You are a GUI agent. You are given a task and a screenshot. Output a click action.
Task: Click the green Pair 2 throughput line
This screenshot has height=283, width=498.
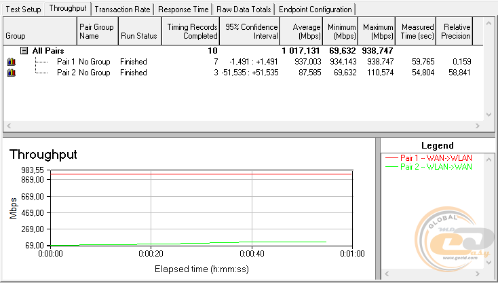[x=189, y=243]
